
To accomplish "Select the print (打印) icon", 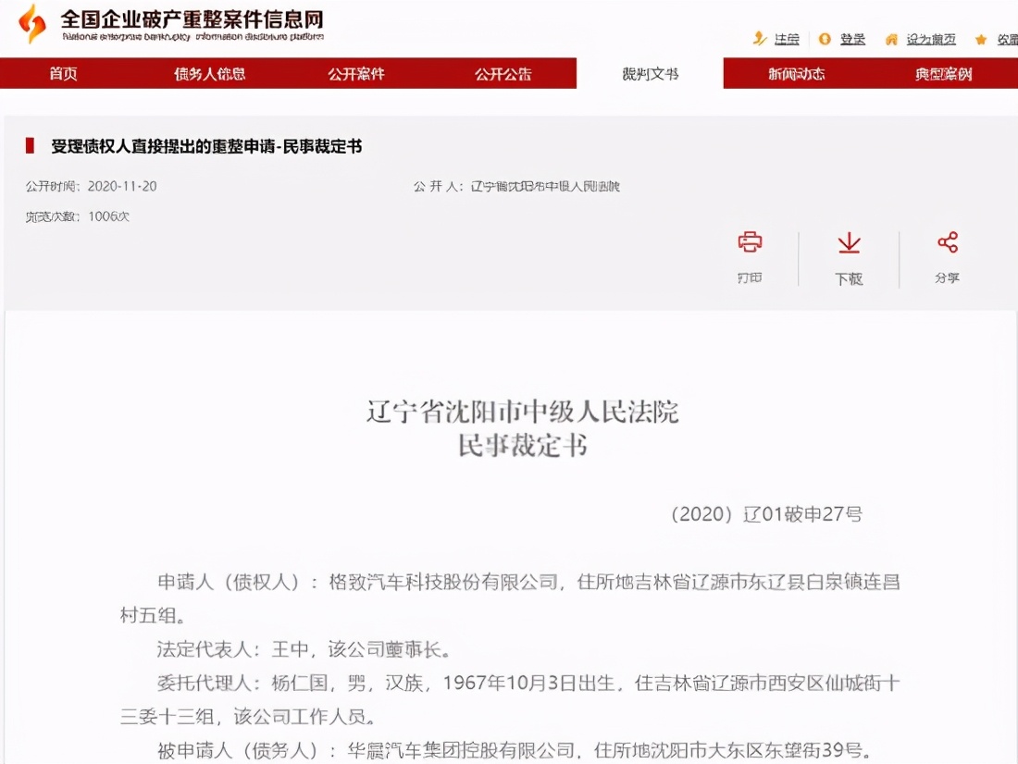I will pyautogui.click(x=750, y=244).
